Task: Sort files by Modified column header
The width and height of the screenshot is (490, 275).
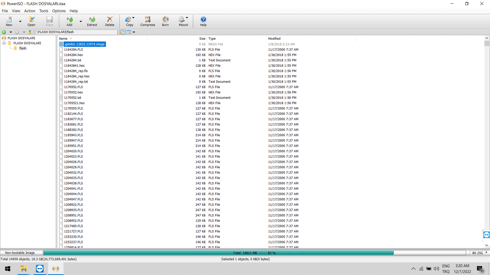Action: [x=274, y=38]
